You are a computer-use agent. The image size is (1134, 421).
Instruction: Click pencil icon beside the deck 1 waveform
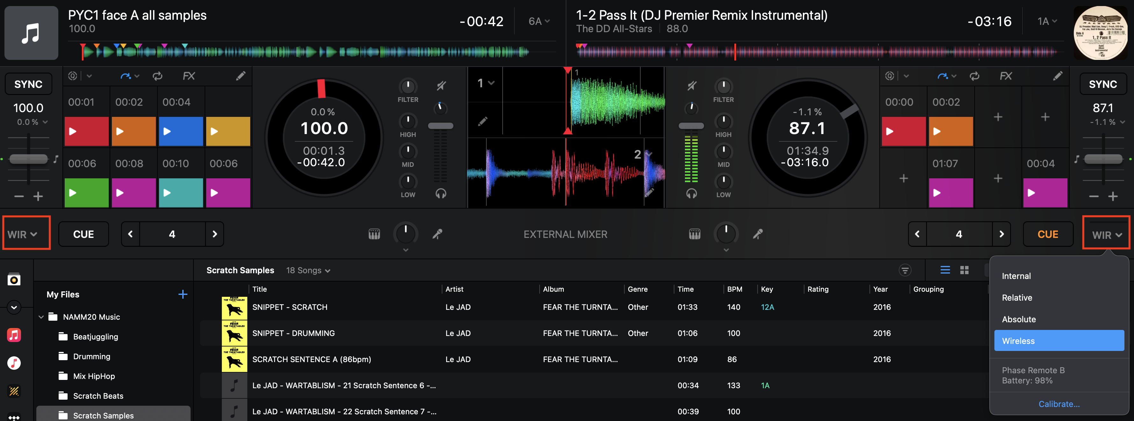point(483,121)
